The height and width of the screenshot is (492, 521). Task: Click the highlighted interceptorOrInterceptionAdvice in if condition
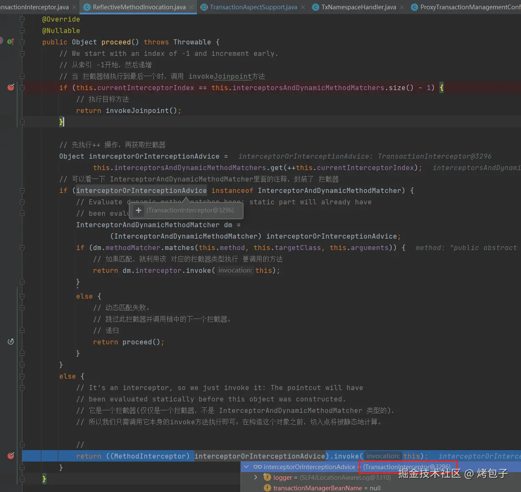point(141,190)
